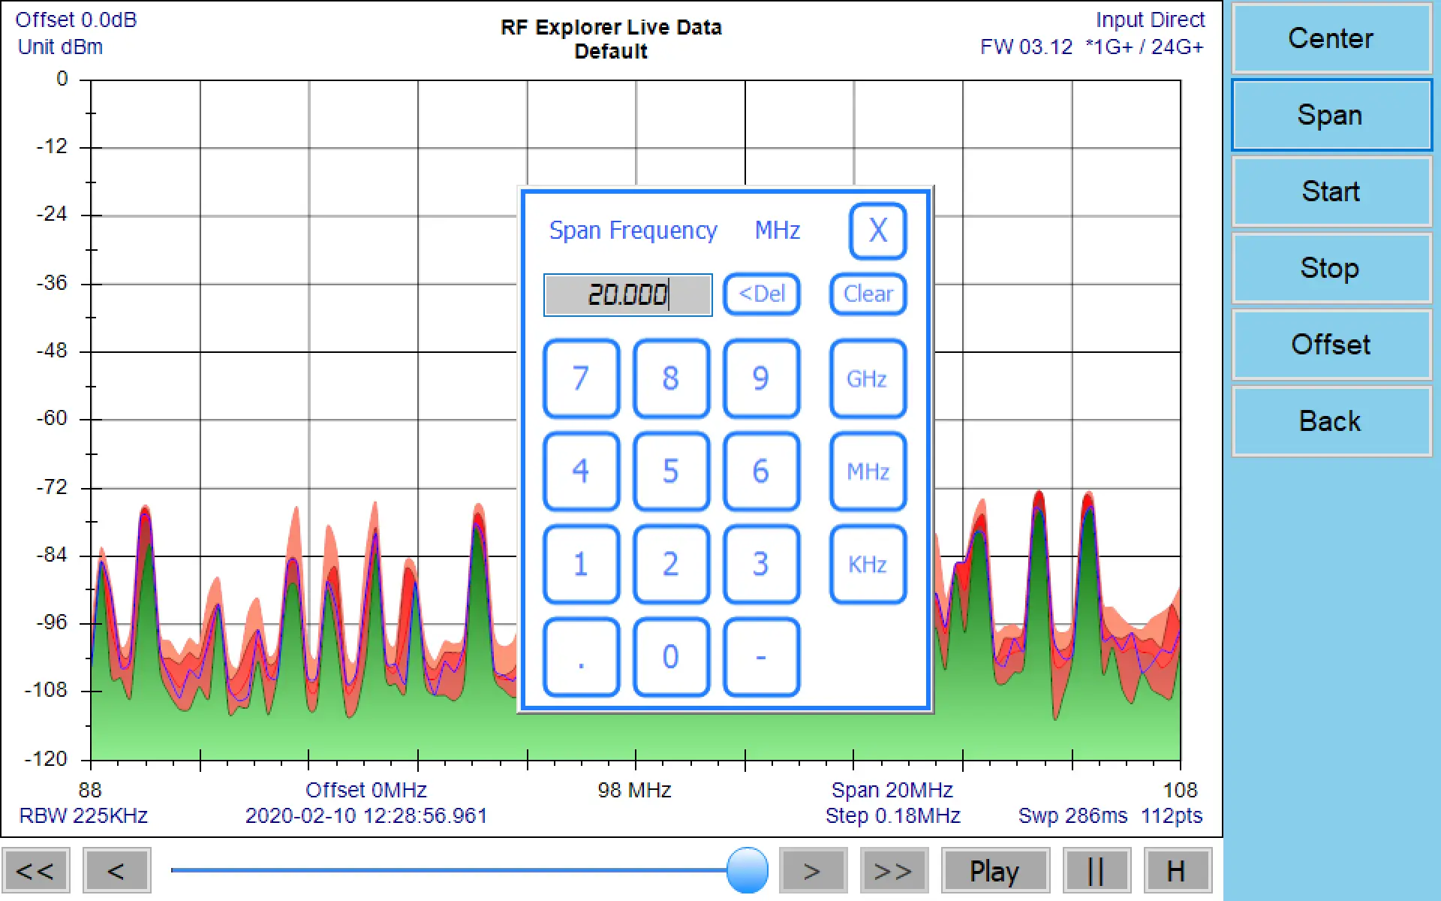Tap keypad digit 4

click(x=581, y=472)
